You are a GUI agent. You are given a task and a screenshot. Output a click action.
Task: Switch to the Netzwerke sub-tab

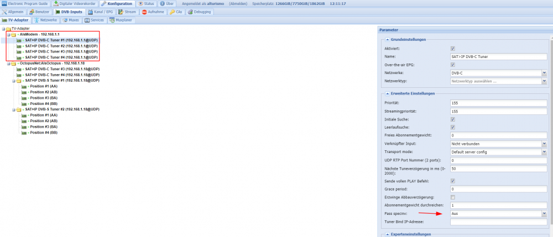click(46, 20)
